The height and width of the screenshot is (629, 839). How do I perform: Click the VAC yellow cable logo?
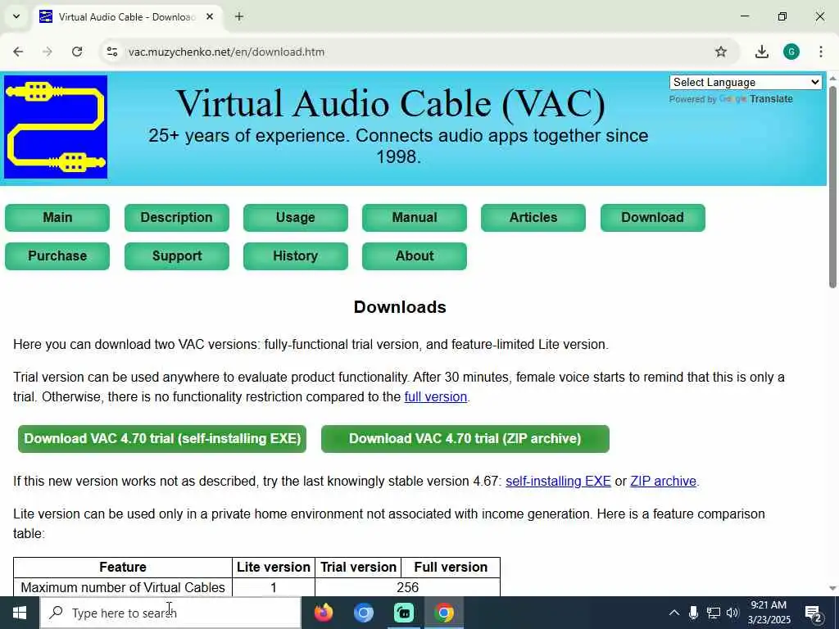[56, 127]
